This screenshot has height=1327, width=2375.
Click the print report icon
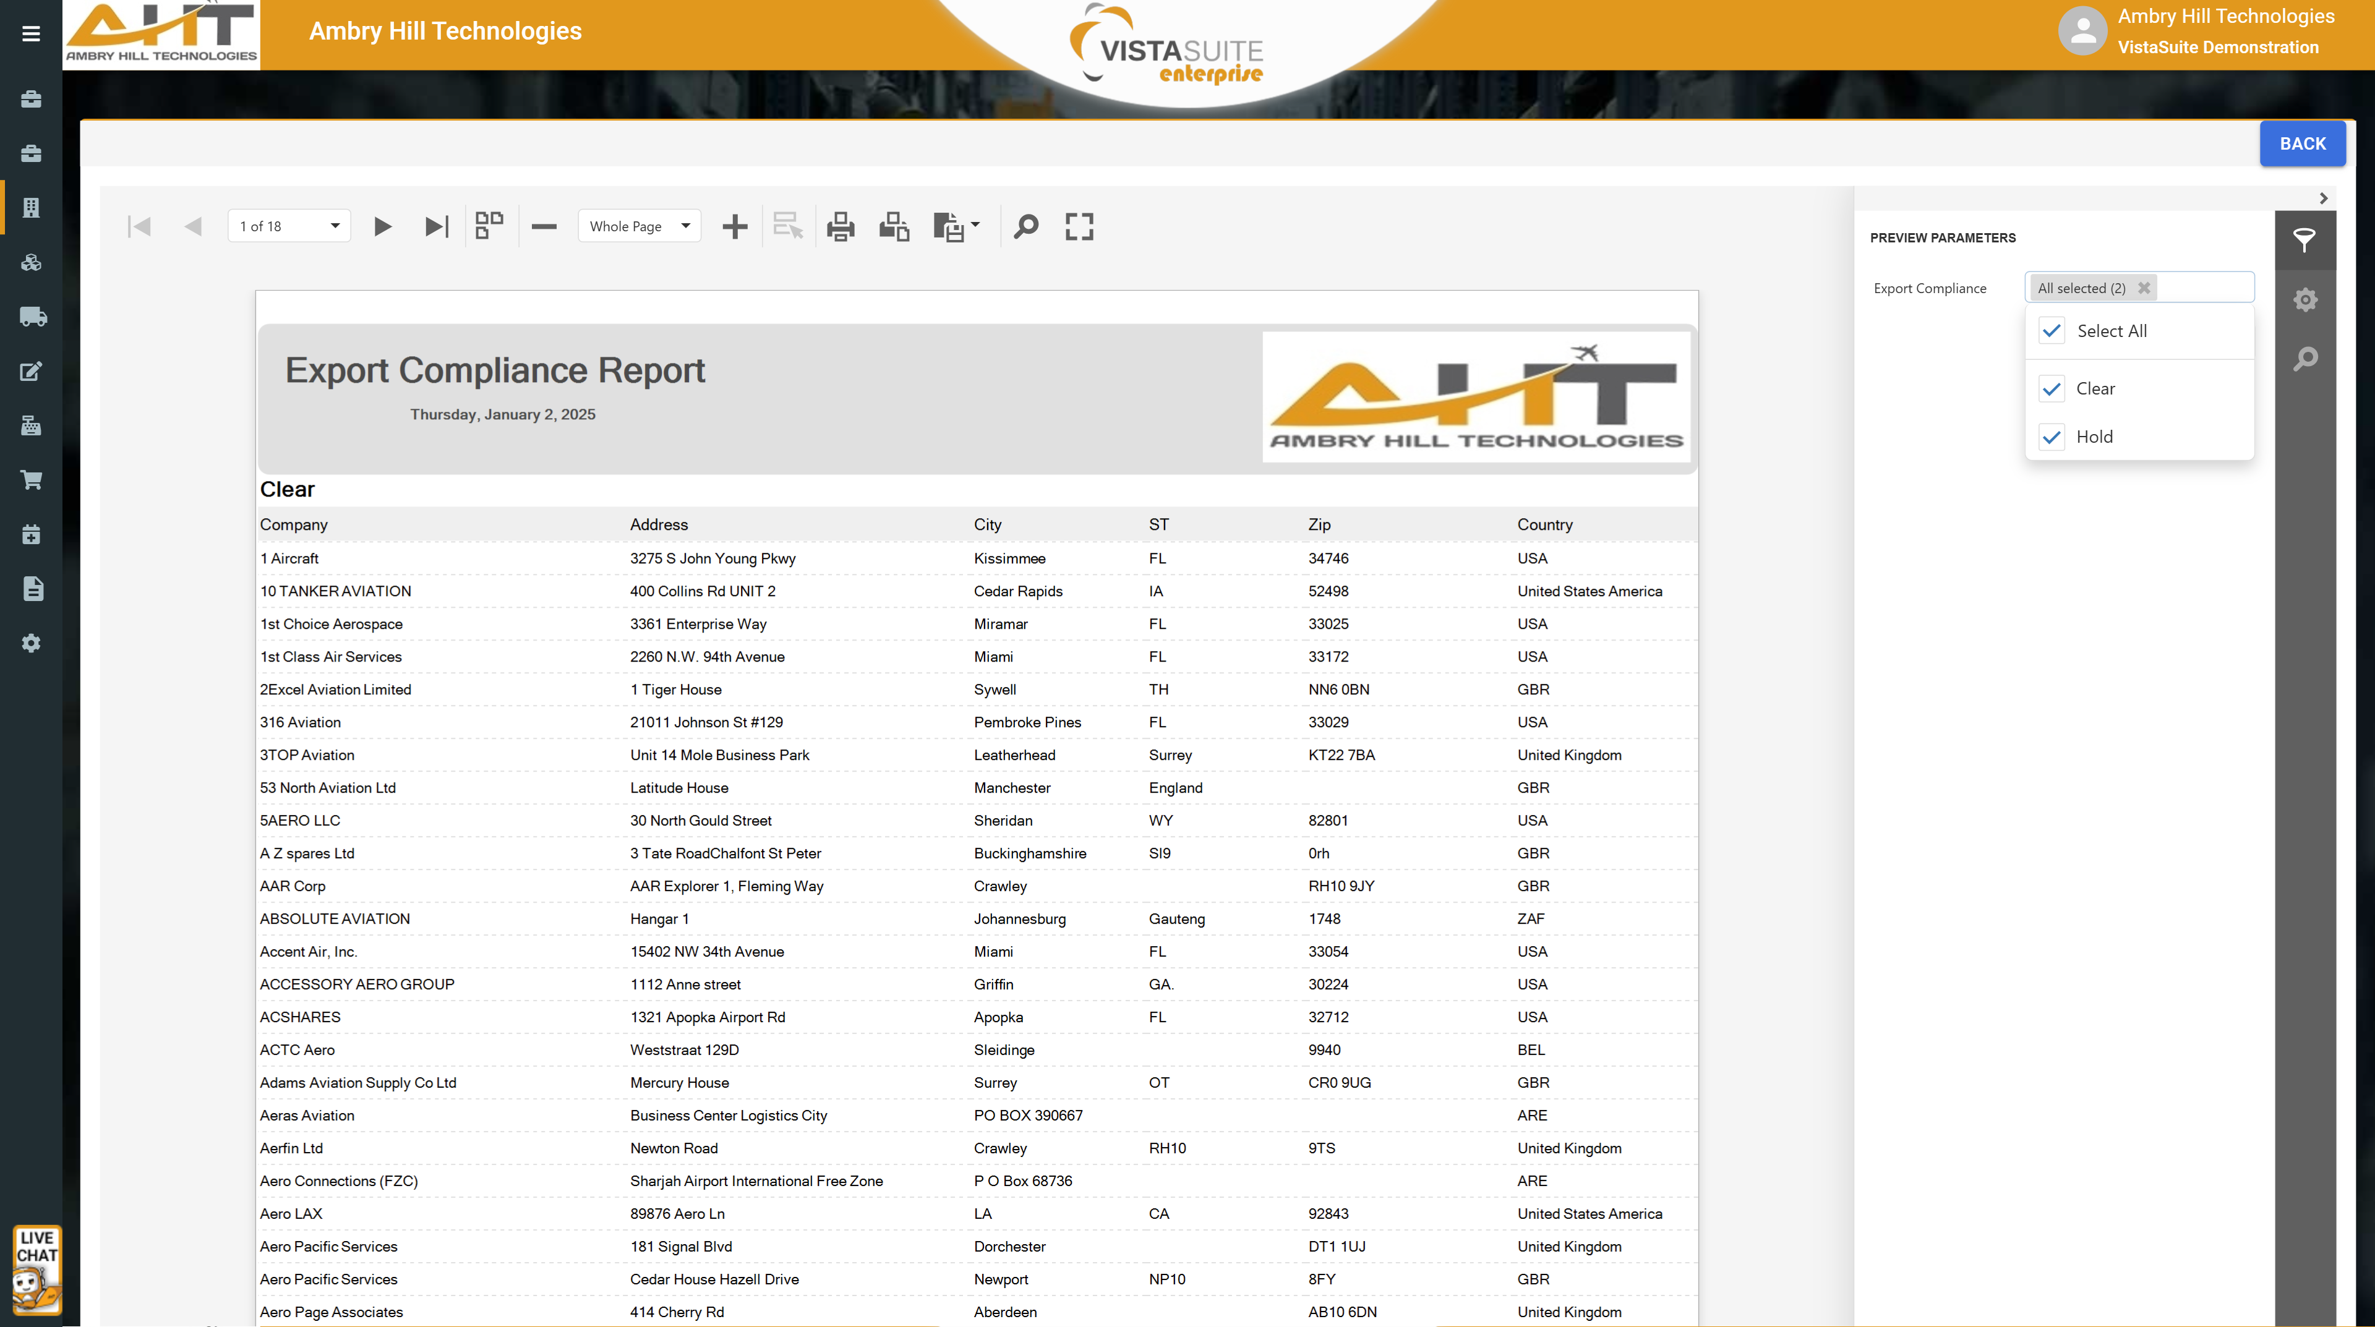[840, 227]
